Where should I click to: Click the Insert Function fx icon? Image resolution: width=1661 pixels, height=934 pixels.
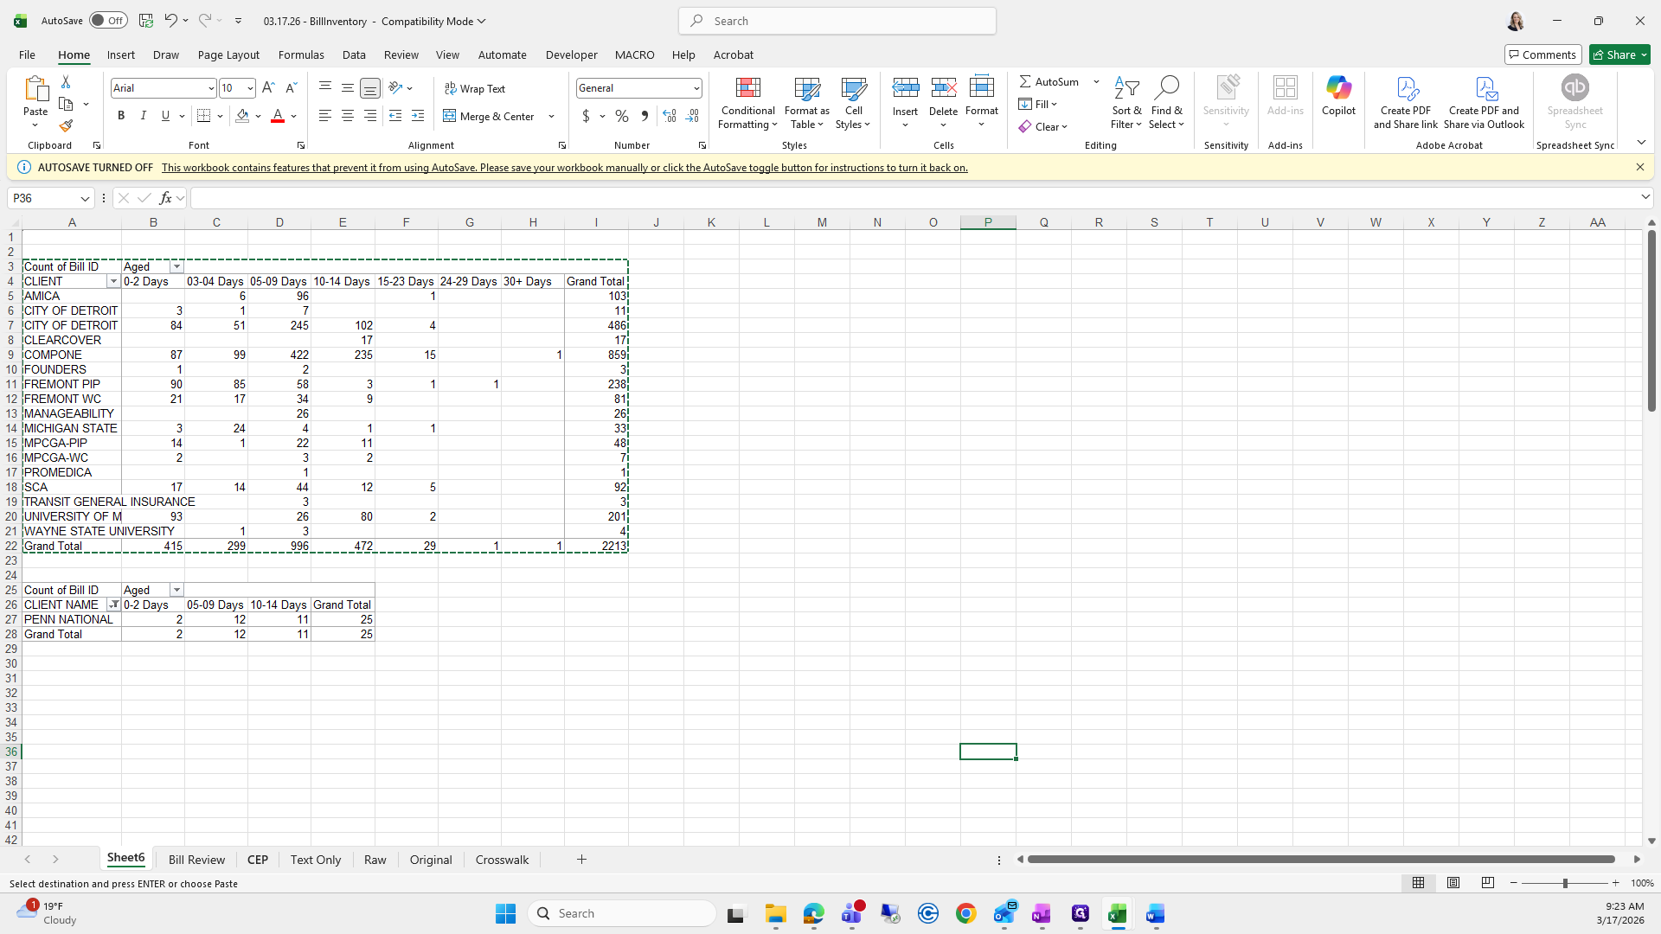[165, 198]
